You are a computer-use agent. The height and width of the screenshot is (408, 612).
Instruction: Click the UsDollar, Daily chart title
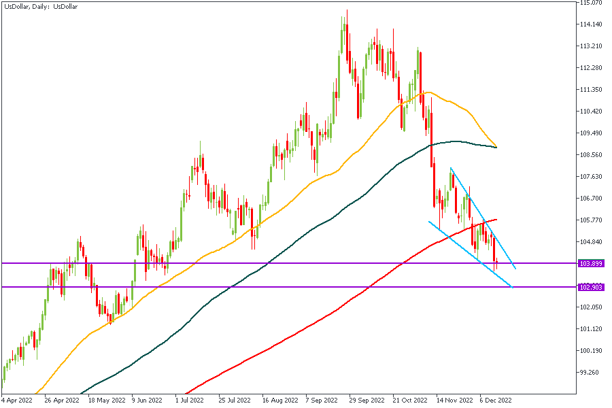[x=39, y=6]
